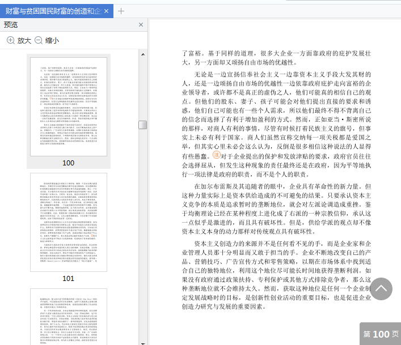401x345 pixels.
Task: Open a new tab with plus icon
Action: pyautogui.click(x=121, y=11)
